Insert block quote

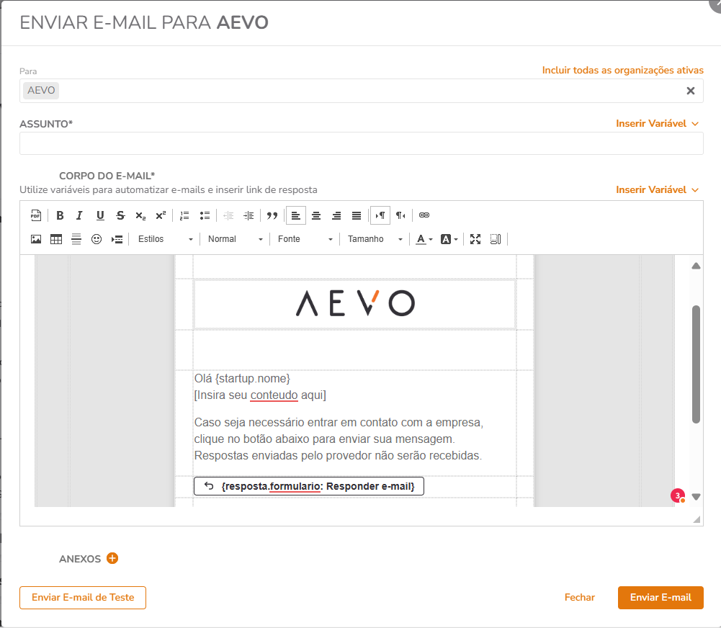tap(272, 215)
